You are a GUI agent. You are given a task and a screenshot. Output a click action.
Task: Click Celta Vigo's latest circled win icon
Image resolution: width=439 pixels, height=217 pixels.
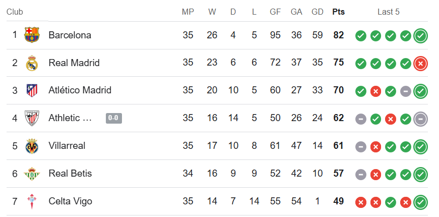pyautogui.click(x=420, y=202)
